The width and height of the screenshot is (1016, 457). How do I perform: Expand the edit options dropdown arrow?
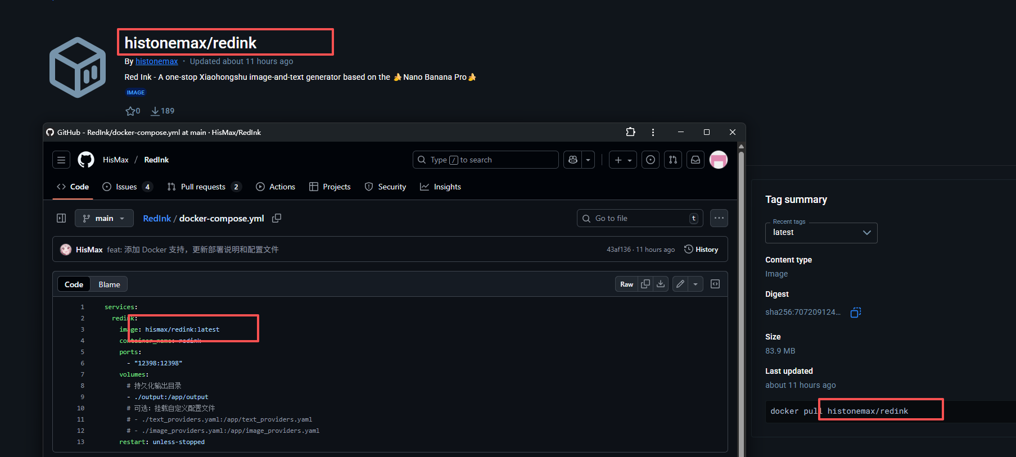[696, 284]
